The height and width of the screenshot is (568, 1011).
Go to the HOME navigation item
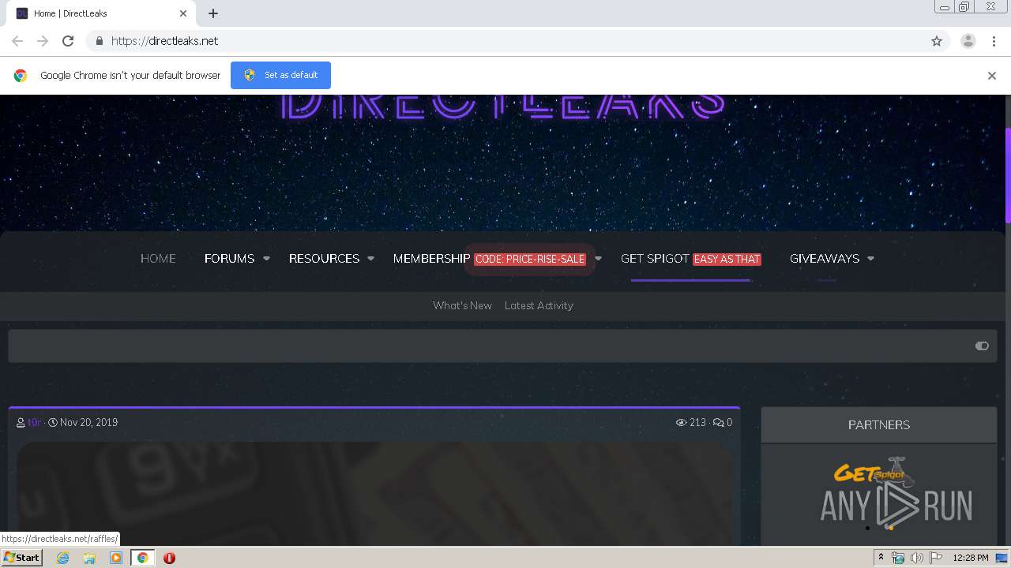tap(158, 259)
